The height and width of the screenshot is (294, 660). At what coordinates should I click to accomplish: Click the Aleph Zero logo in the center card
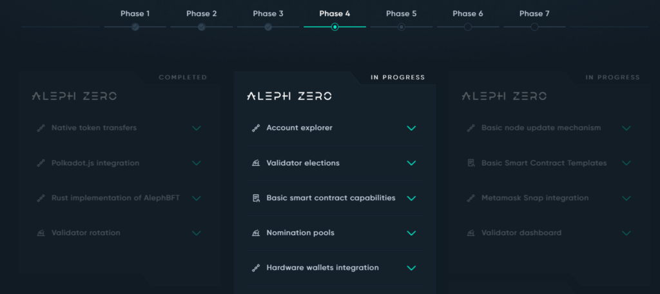pyautogui.click(x=289, y=96)
